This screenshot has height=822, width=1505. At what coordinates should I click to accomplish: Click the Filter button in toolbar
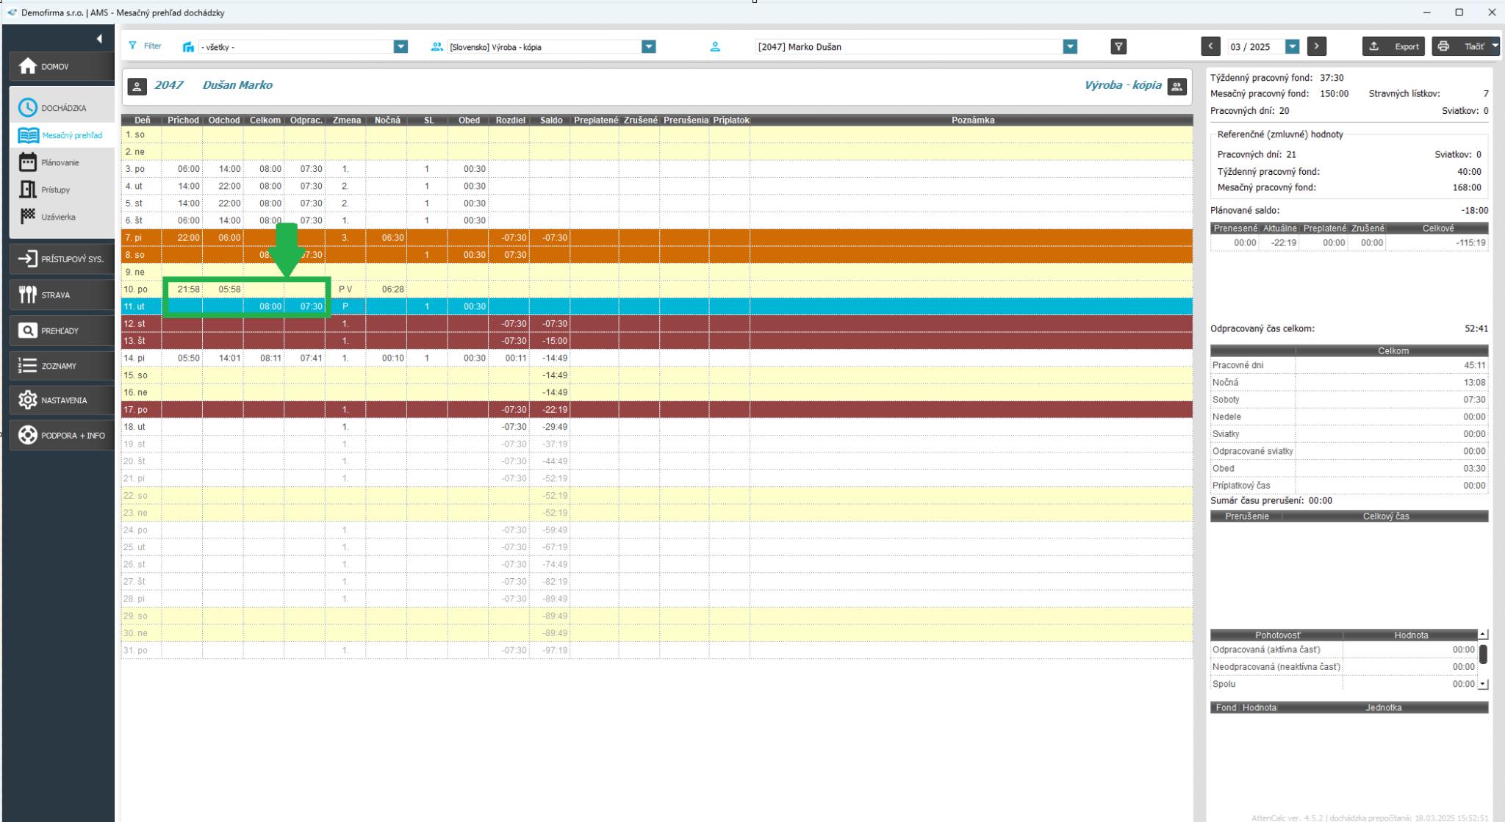(146, 46)
